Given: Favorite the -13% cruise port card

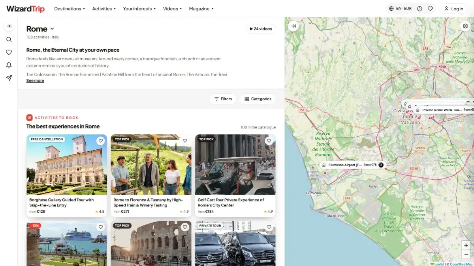Looking at the screenshot, I should click(101, 227).
